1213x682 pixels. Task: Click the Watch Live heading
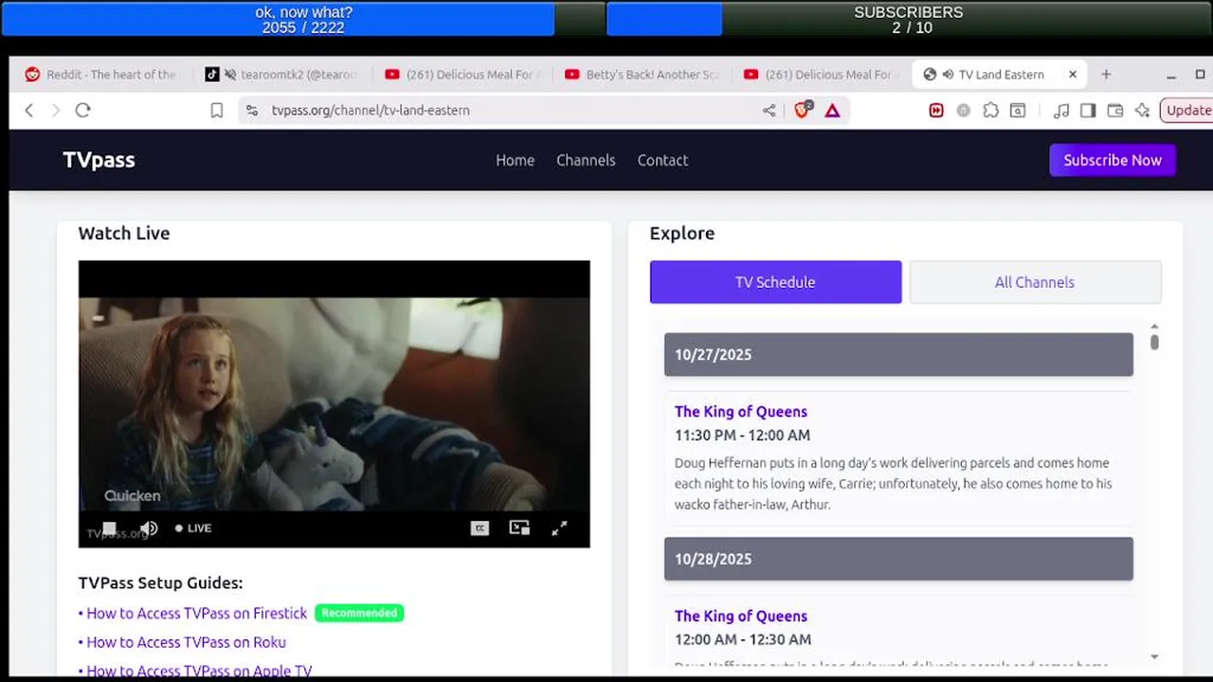[124, 233]
